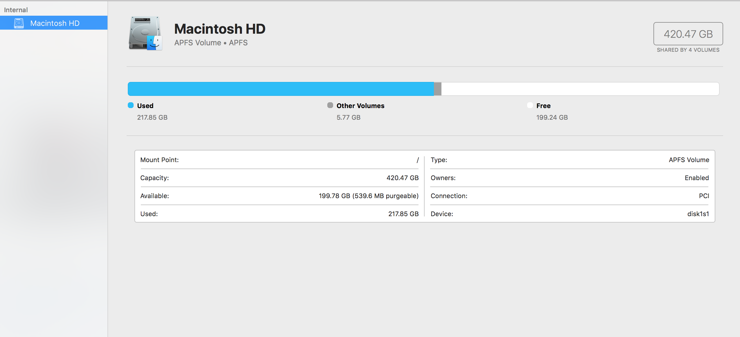Screen dimensions: 740x337
Task: Click the sidebar disk drive icon
Action: click(x=19, y=23)
